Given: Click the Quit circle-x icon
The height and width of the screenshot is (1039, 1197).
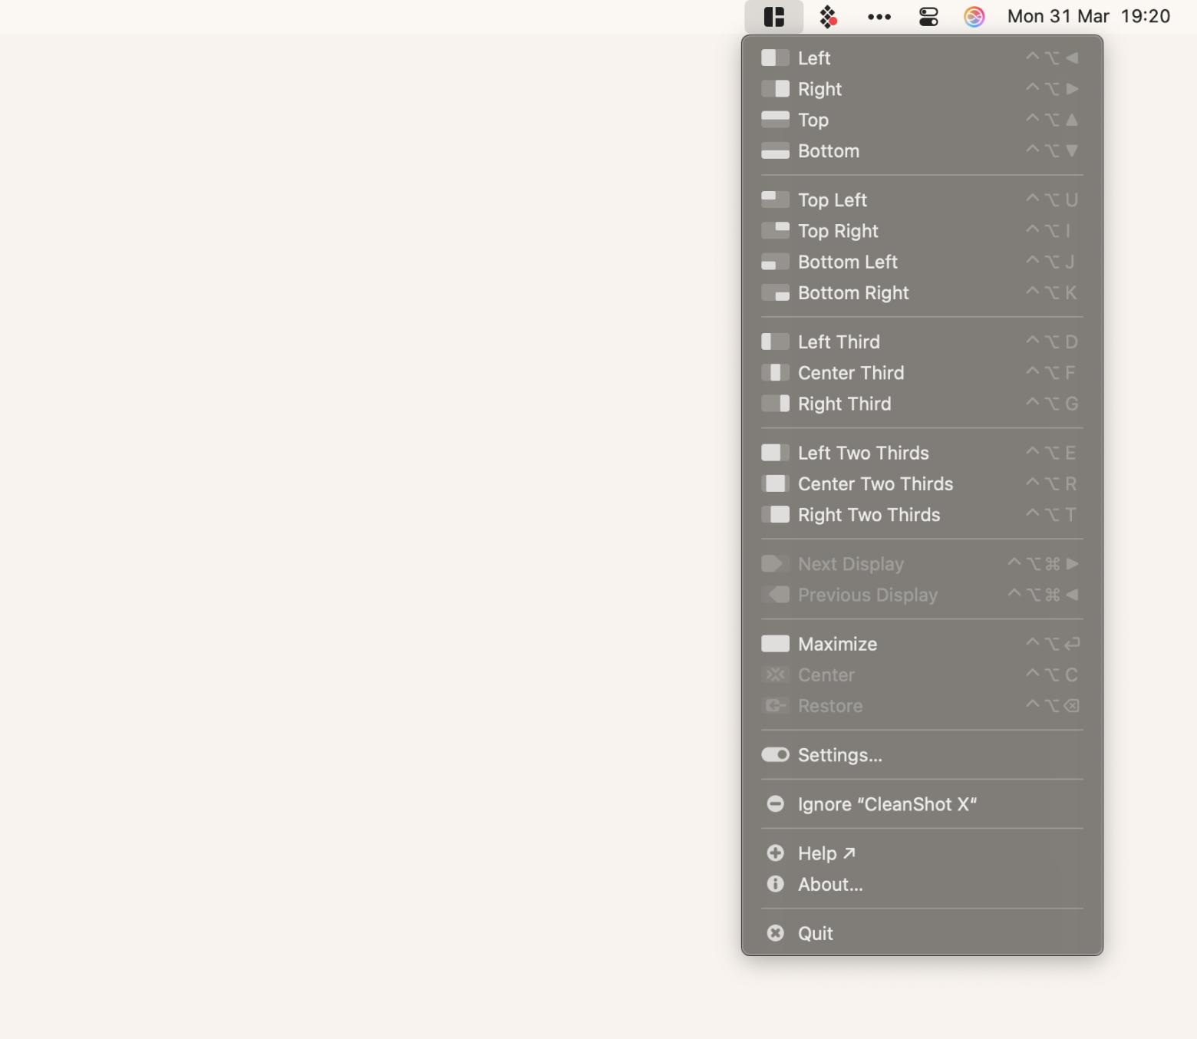Looking at the screenshot, I should (x=775, y=933).
